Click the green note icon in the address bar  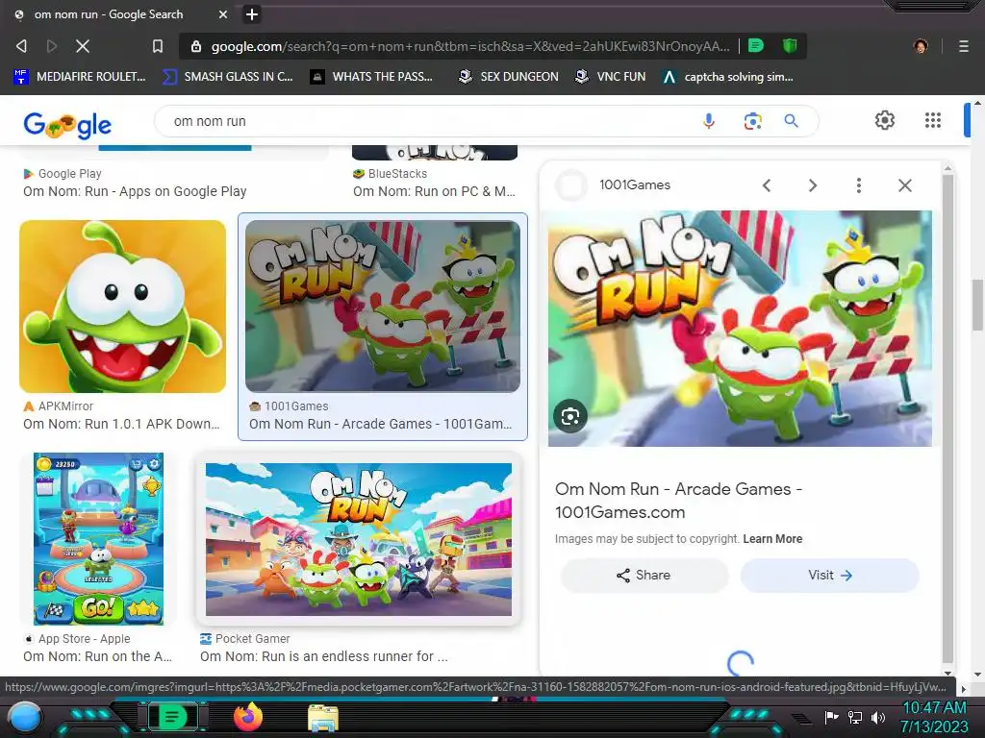tap(756, 45)
